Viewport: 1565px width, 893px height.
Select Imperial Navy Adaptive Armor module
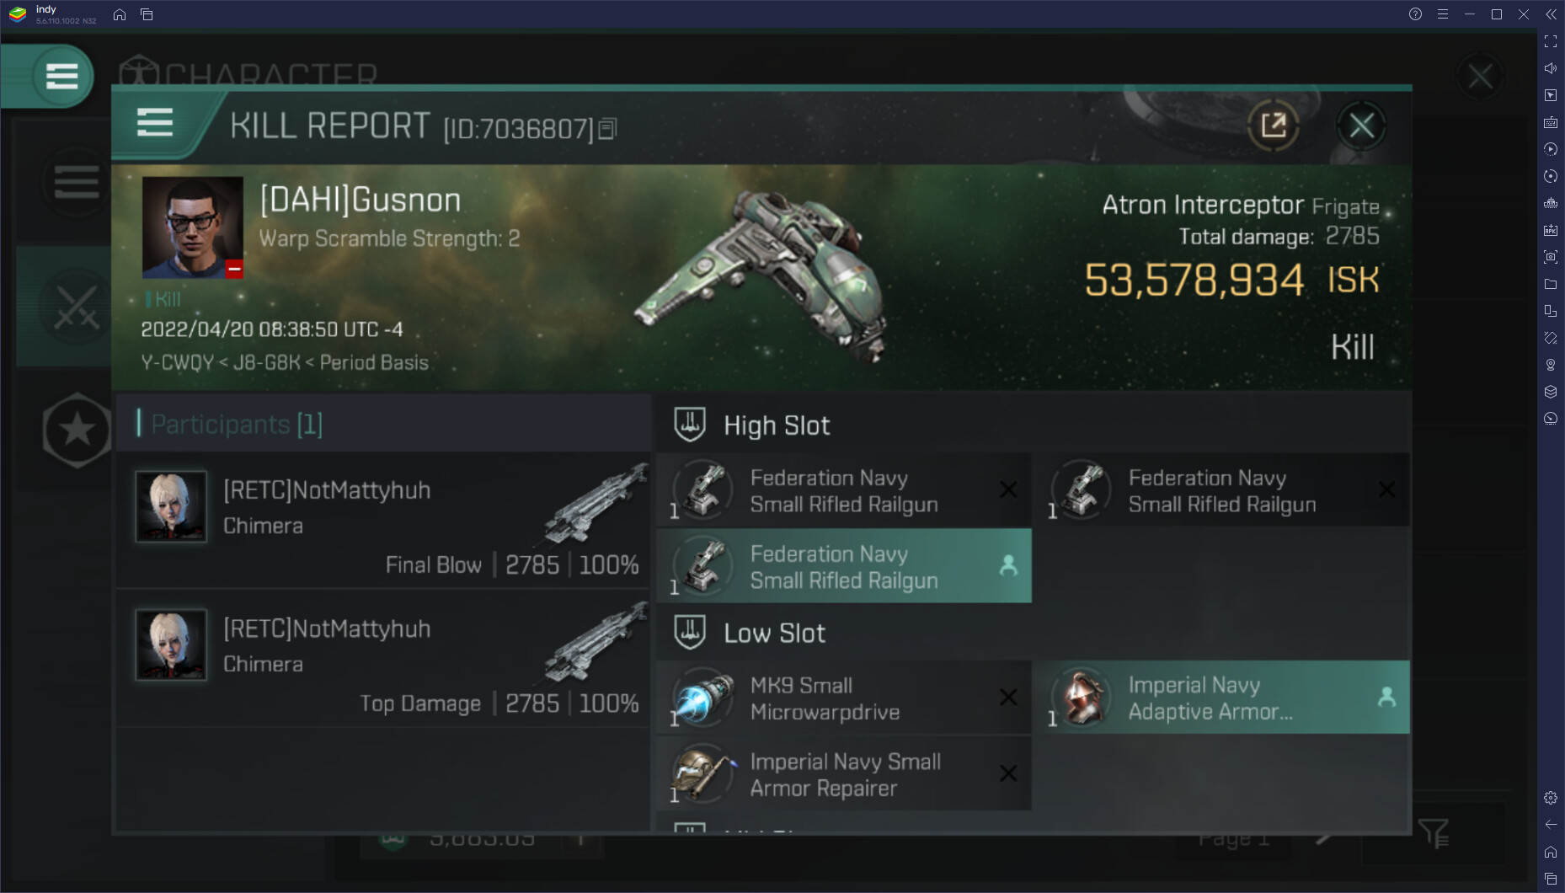(x=1226, y=698)
